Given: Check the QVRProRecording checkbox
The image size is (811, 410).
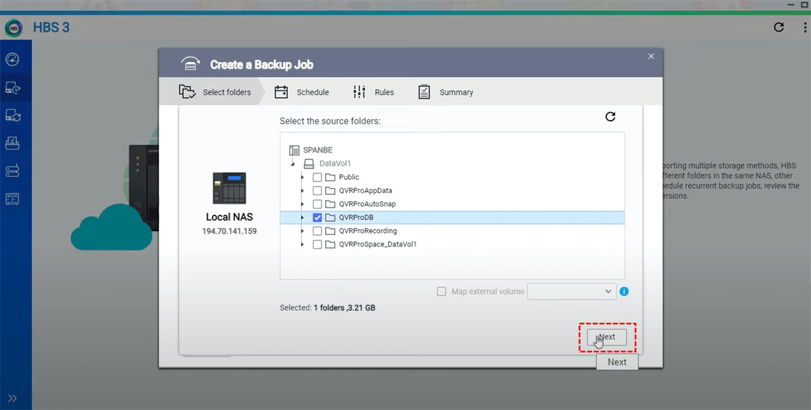Looking at the screenshot, I should 317,231.
